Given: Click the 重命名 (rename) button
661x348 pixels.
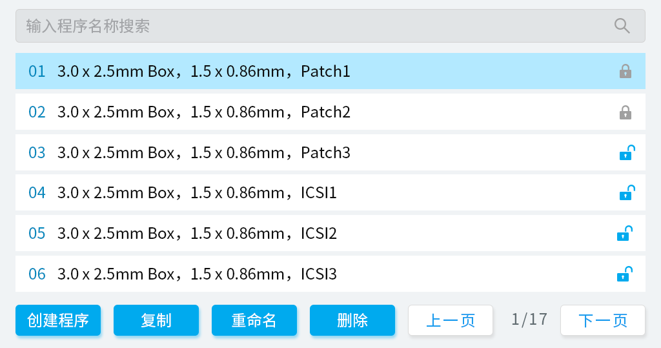Looking at the screenshot, I should [x=254, y=320].
